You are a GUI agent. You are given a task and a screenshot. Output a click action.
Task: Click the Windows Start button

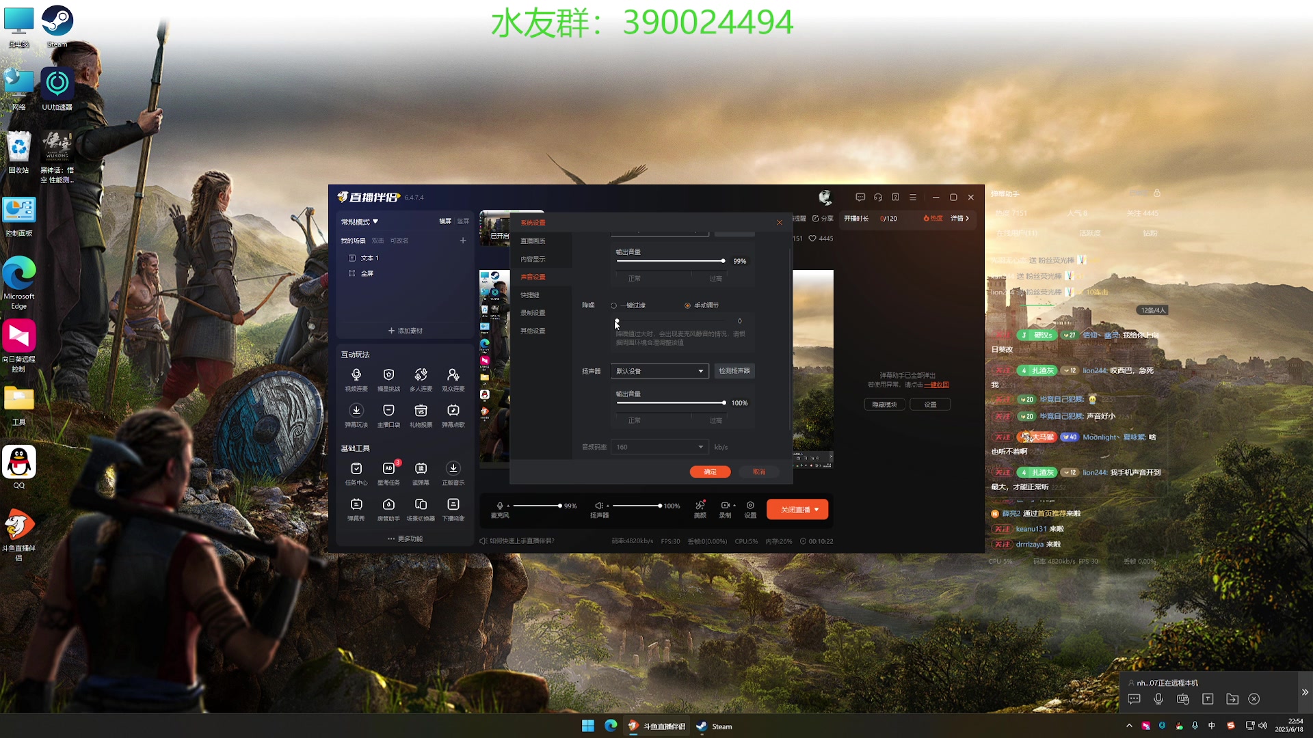(x=588, y=726)
